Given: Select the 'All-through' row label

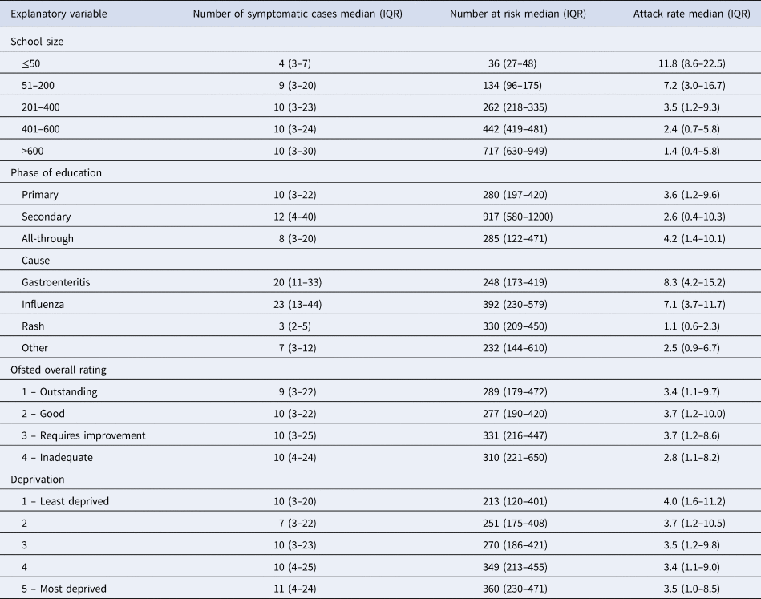Looking at the screenshot, I should coord(51,238).
